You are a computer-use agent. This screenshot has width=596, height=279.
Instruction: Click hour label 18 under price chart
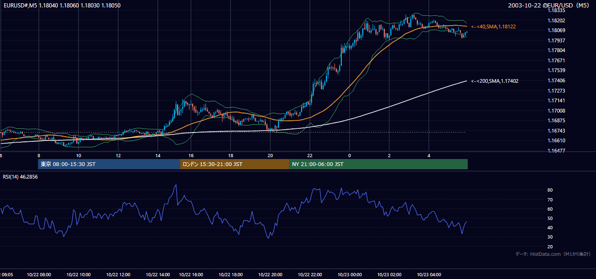231,155
